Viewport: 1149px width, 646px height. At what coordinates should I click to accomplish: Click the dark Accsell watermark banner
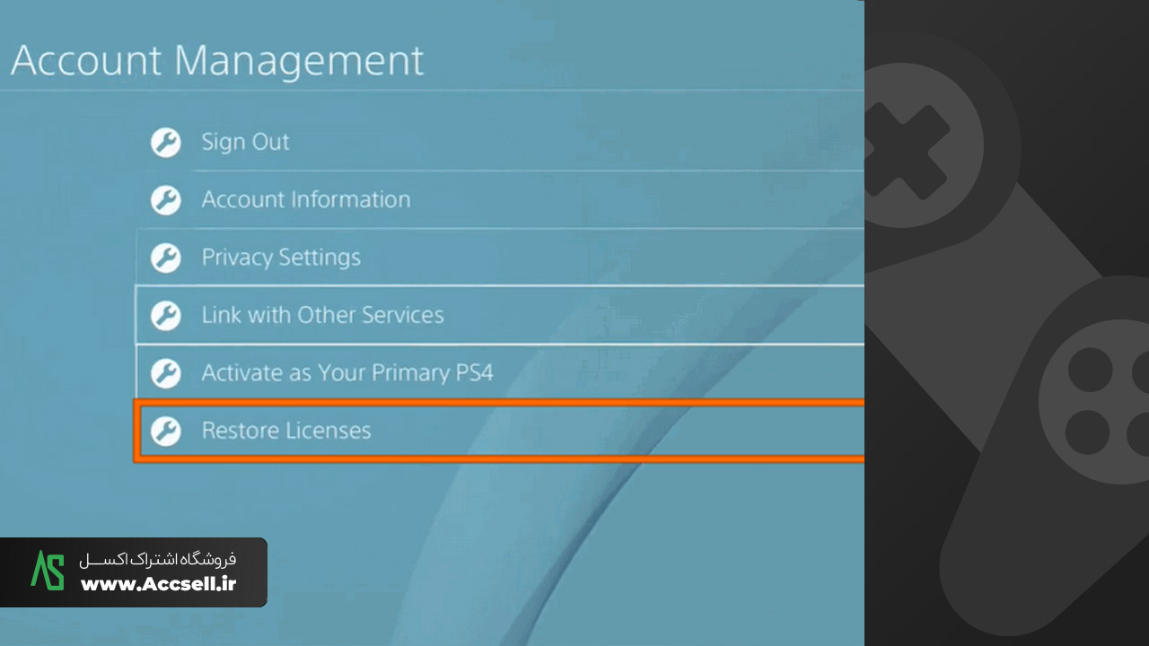pyautogui.click(x=134, y=572)
